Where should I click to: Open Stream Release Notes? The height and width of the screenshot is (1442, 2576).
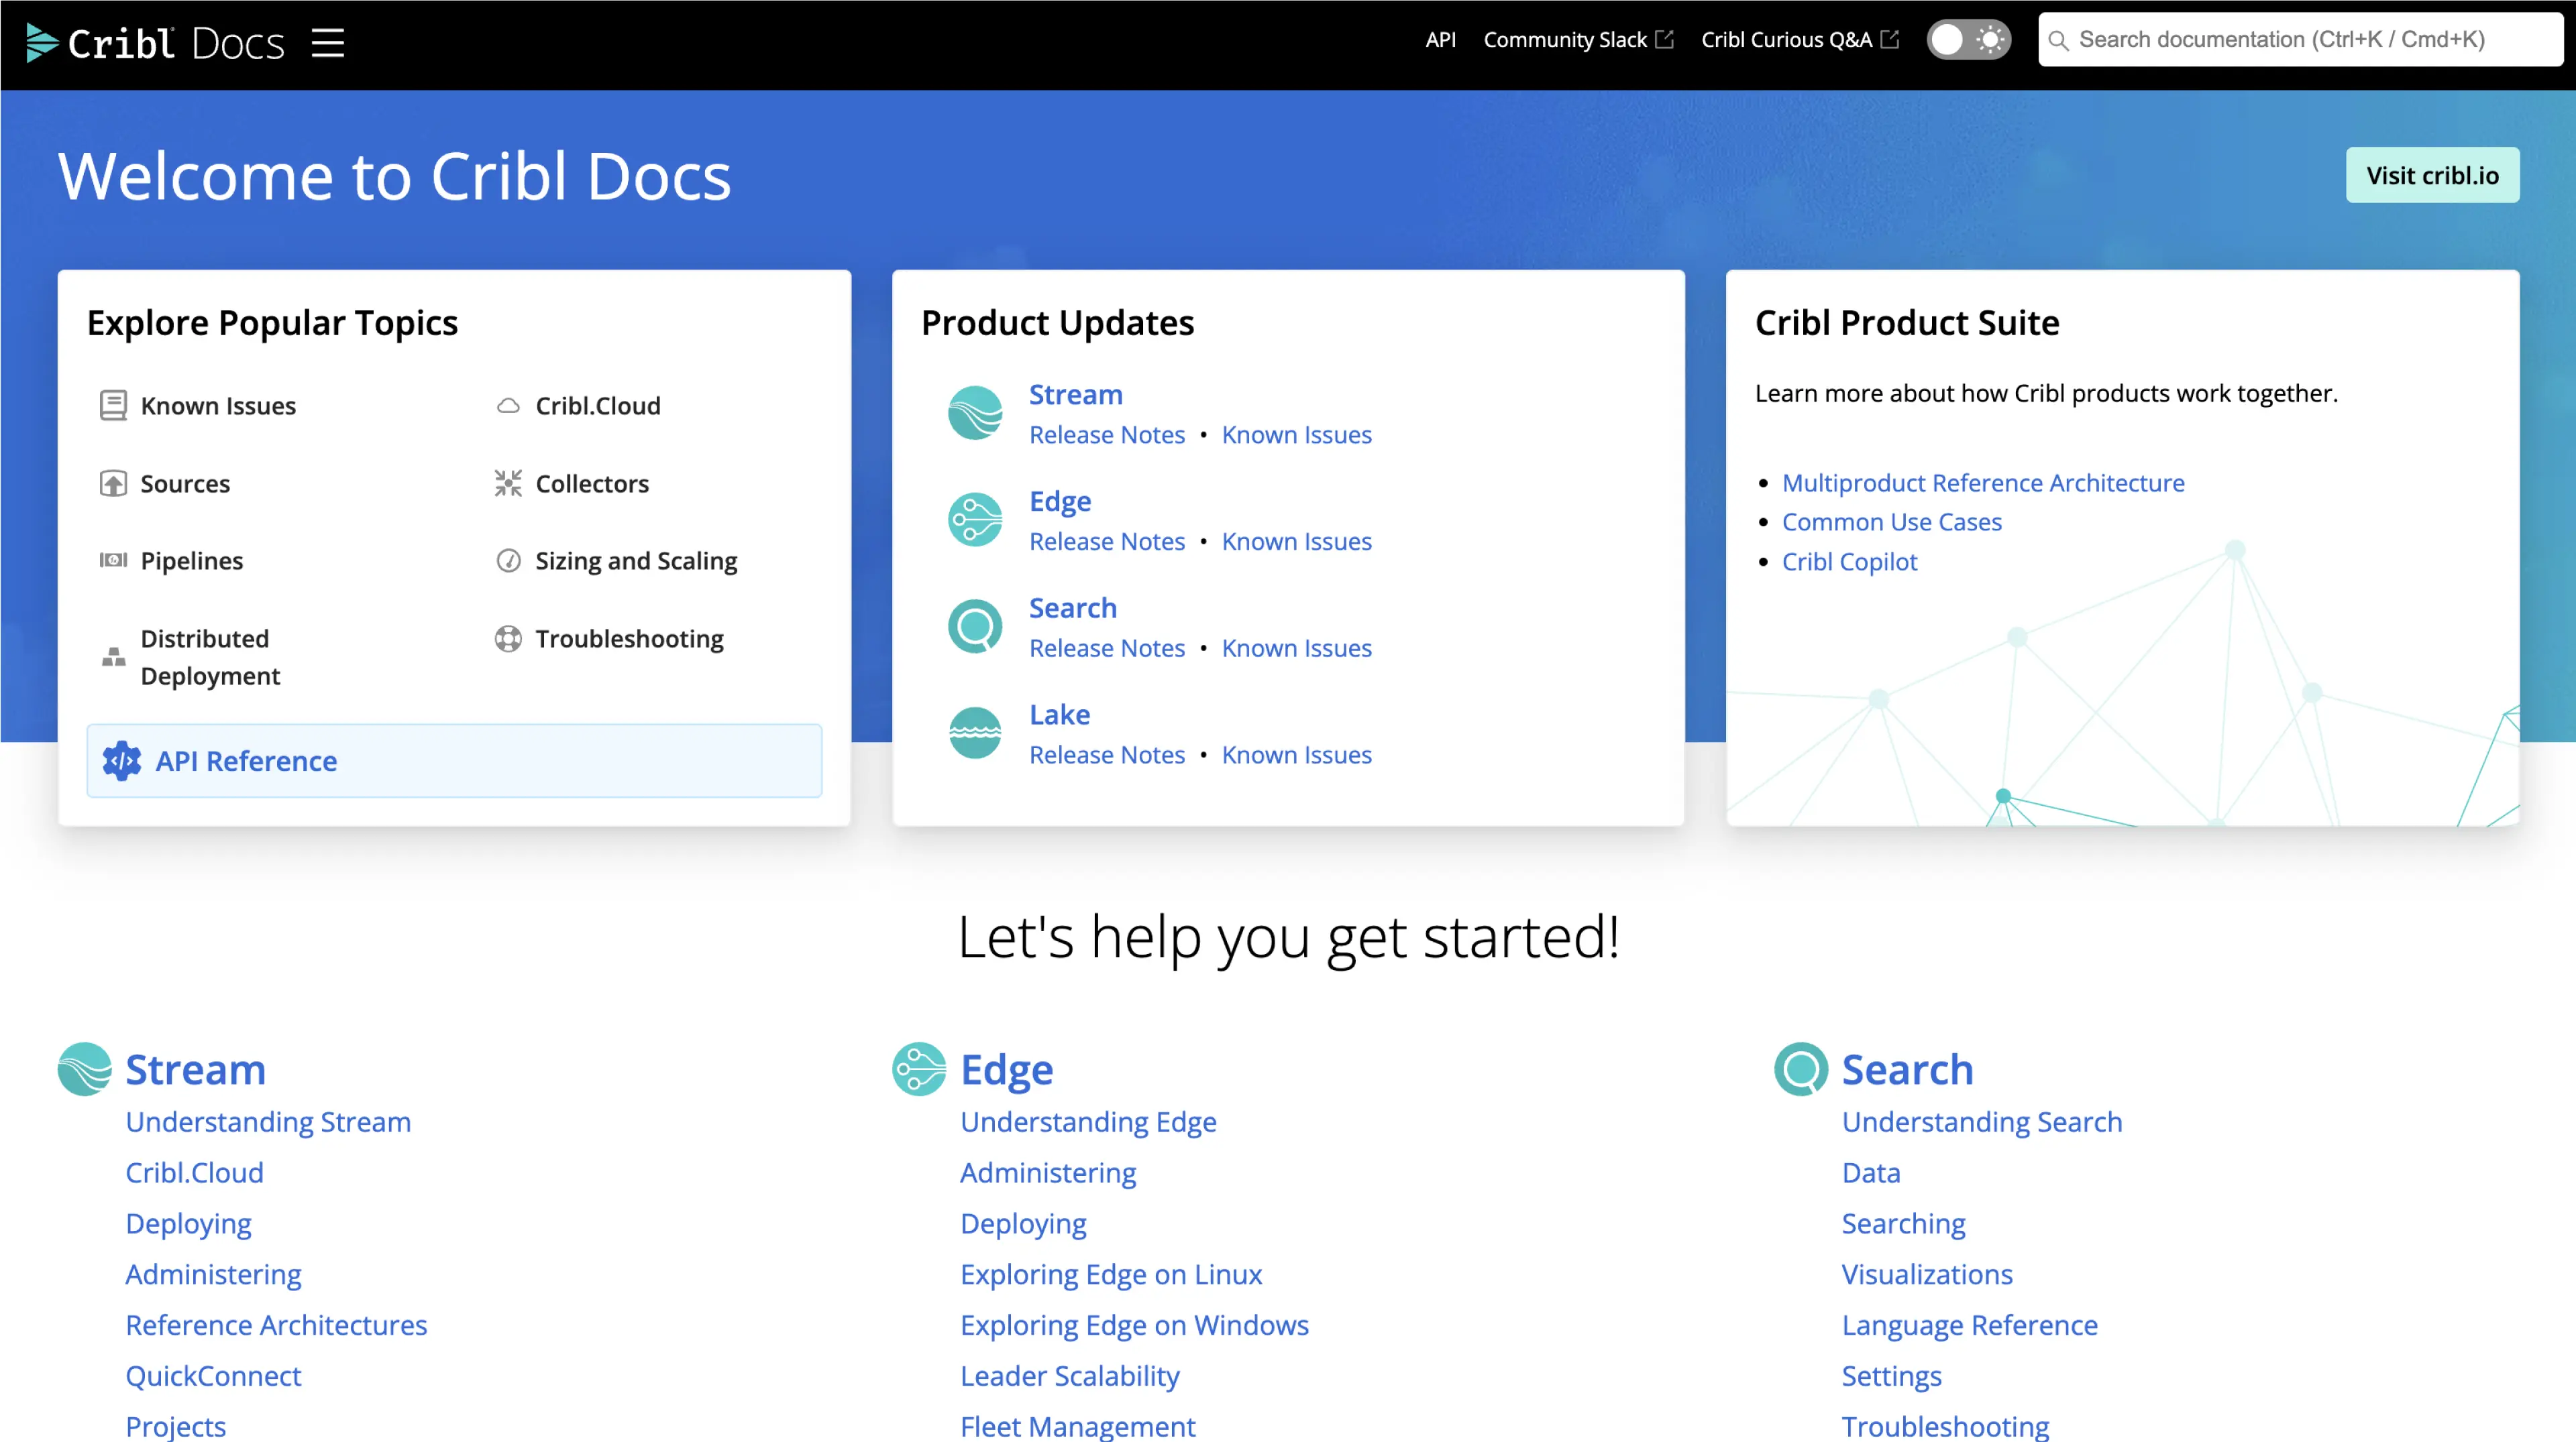point(1107,434)
